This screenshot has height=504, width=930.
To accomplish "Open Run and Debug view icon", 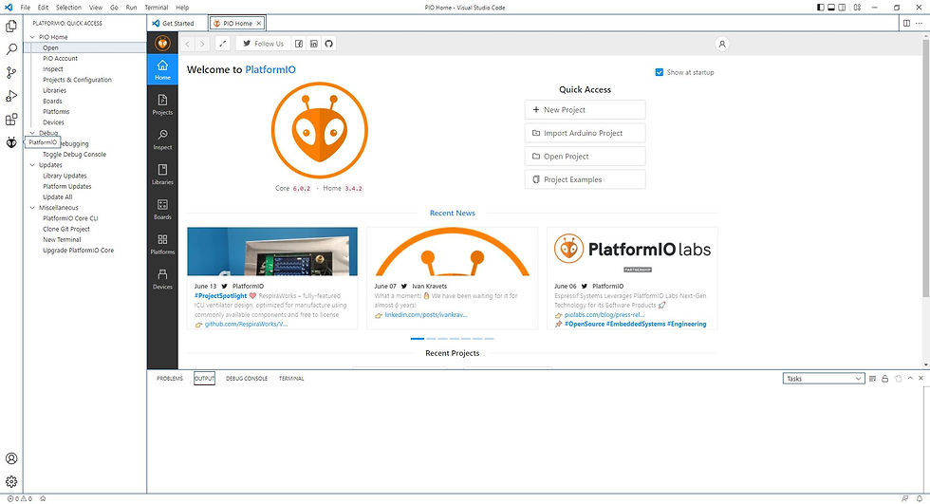I will point(11,96).
